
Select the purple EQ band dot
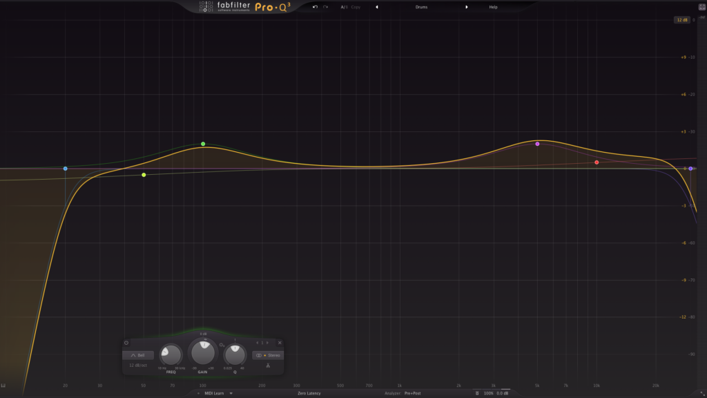pos(537,144)
